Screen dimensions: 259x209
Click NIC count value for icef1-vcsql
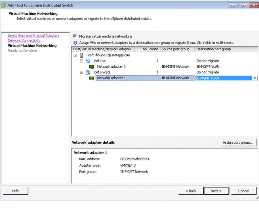pyautogui.click(x=157, y=73)
